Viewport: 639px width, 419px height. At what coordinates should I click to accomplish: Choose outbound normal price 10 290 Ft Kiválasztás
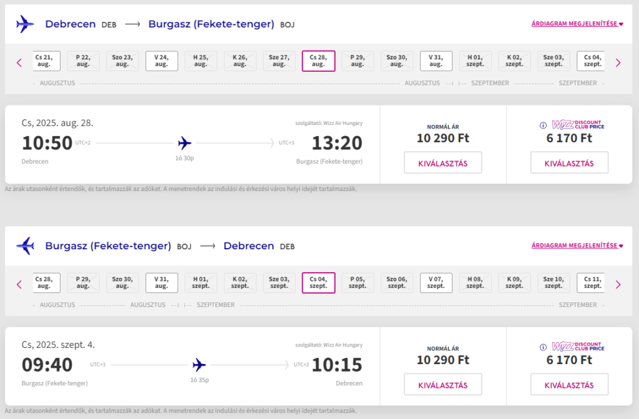point(443,163)
